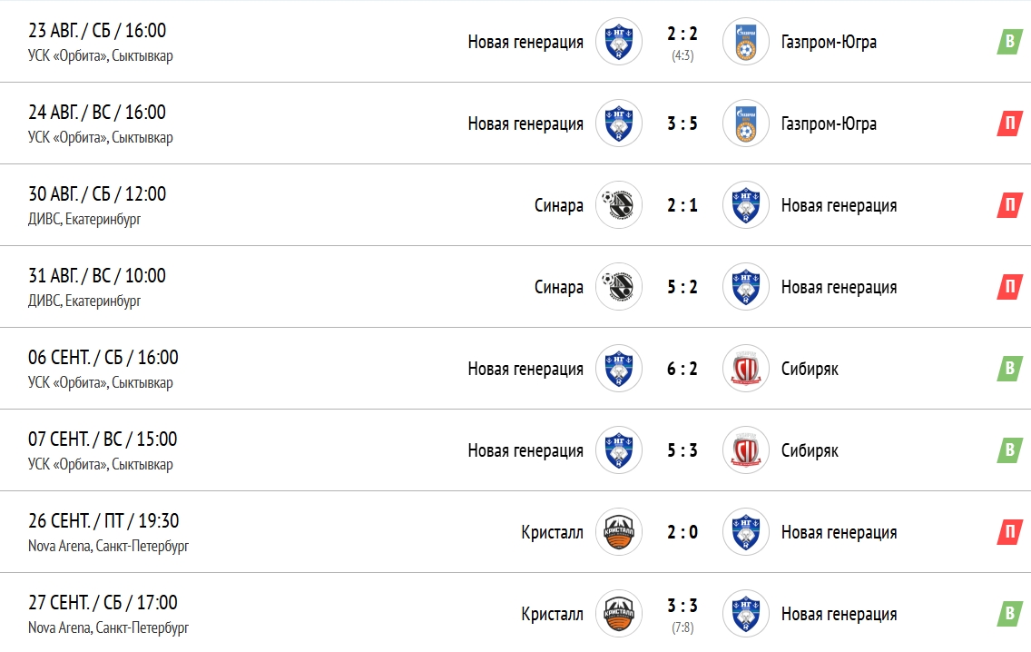Click Газпром-Югра logo in the 23 Aug match
The image size is (1031, 652).
click(745, 42)
